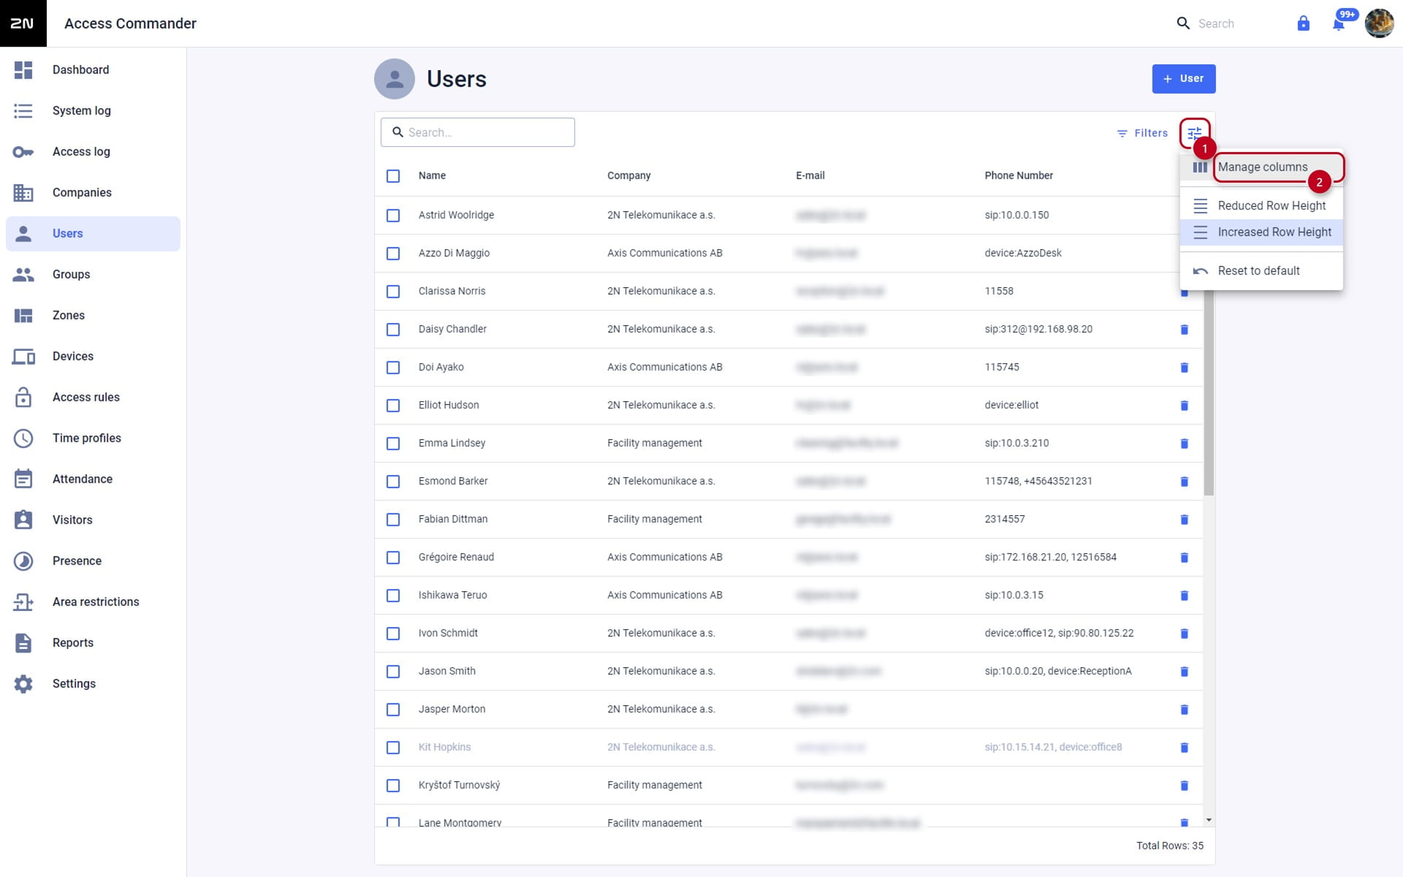
Task: Sort by the Company column header
Action: (x=628, y=175)
